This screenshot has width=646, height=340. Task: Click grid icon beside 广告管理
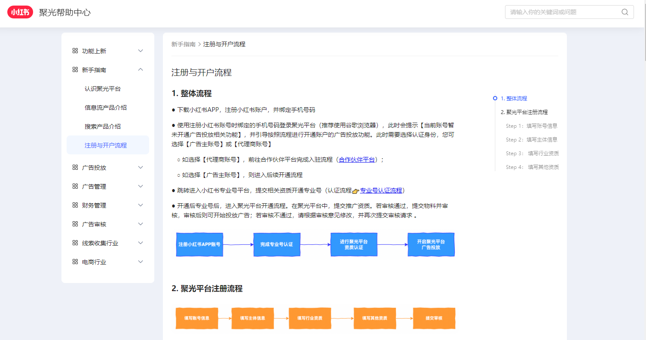click(x=75, y=187)
